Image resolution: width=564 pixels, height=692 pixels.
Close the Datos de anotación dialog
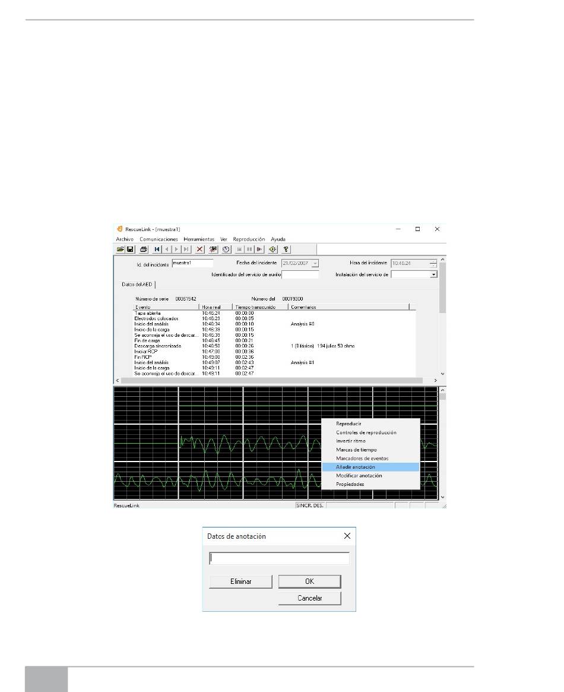point(347,536)
